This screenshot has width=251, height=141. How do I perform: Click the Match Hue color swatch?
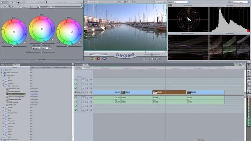[x=47, y=48]
